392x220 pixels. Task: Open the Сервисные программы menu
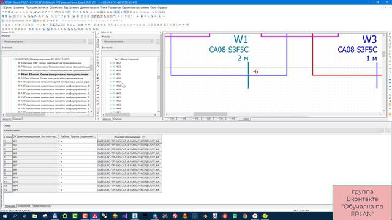(135, 7)
